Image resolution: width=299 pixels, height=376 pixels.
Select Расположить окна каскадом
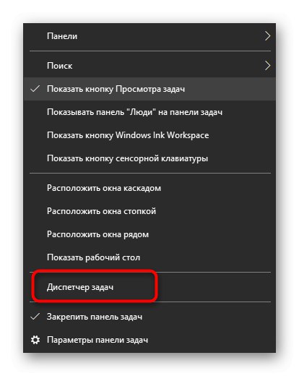[149, 188]
